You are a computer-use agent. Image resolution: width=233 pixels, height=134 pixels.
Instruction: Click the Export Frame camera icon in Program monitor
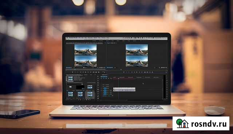click(x=152, y=72)
